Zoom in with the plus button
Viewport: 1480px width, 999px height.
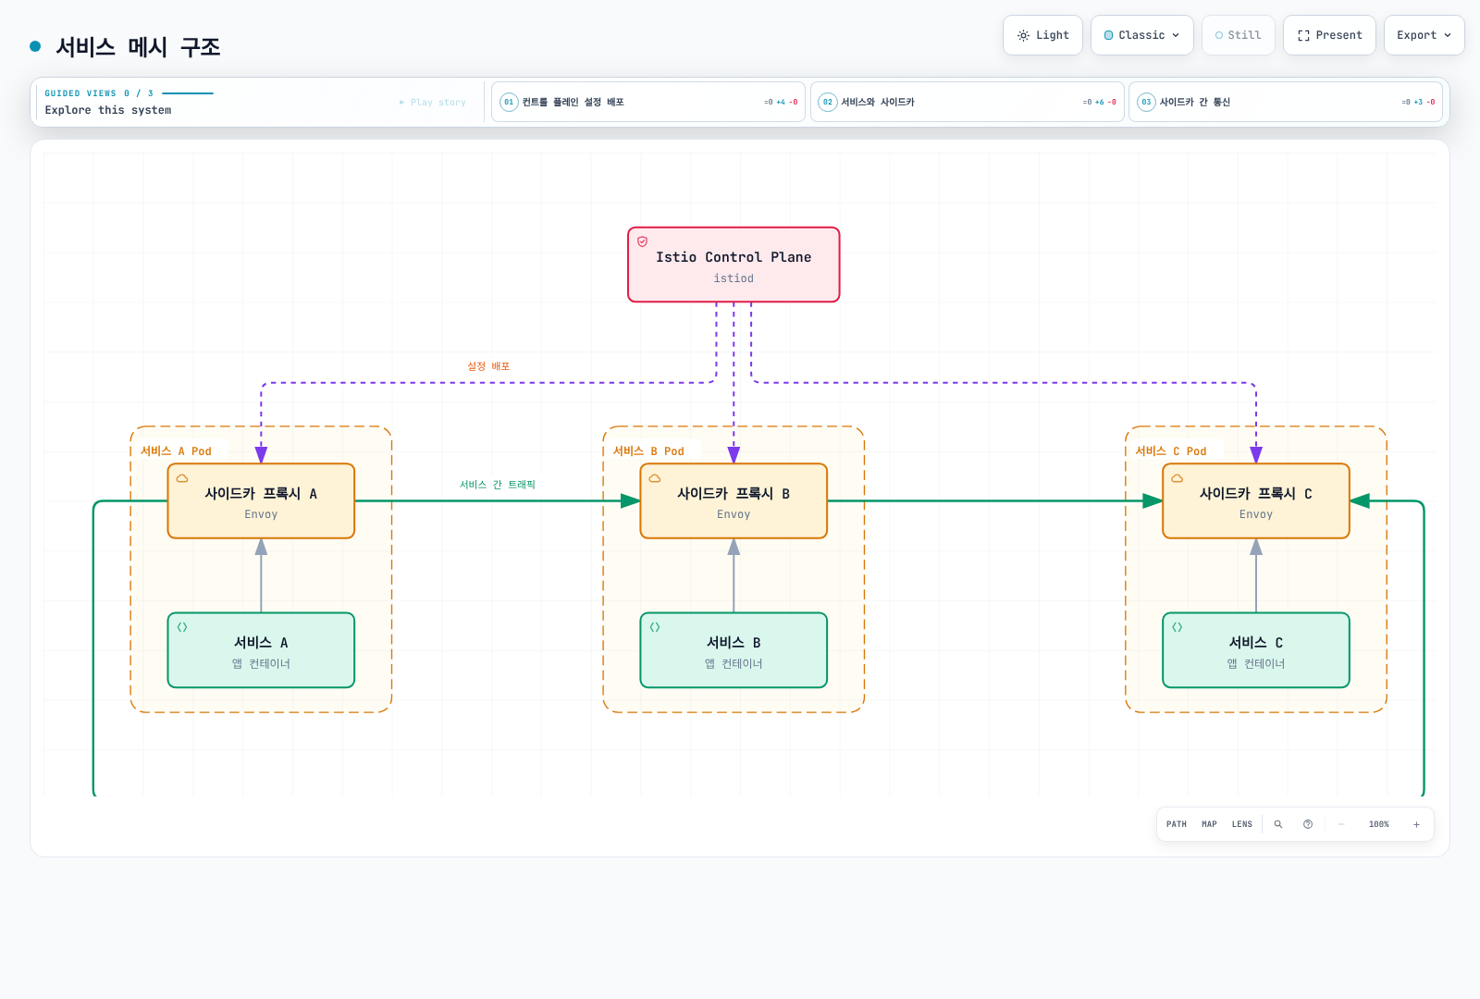1416,824
